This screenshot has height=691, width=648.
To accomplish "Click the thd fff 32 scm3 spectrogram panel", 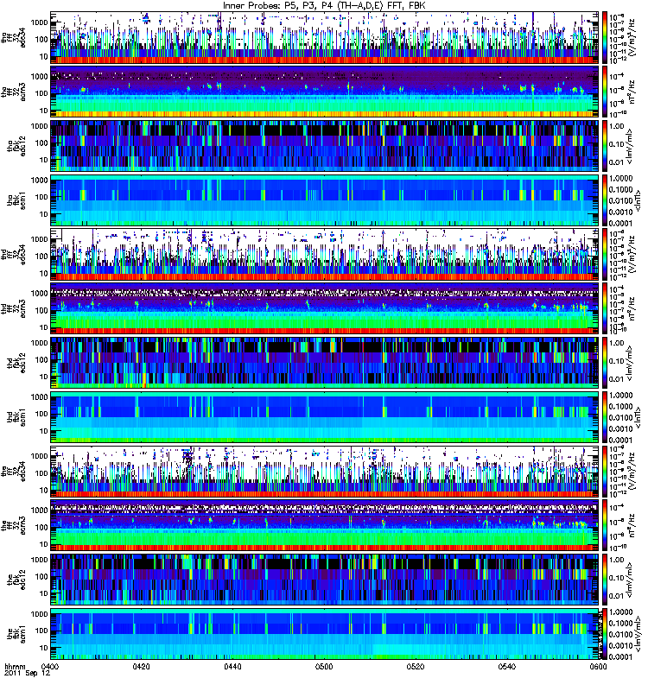I will [325, 309].
